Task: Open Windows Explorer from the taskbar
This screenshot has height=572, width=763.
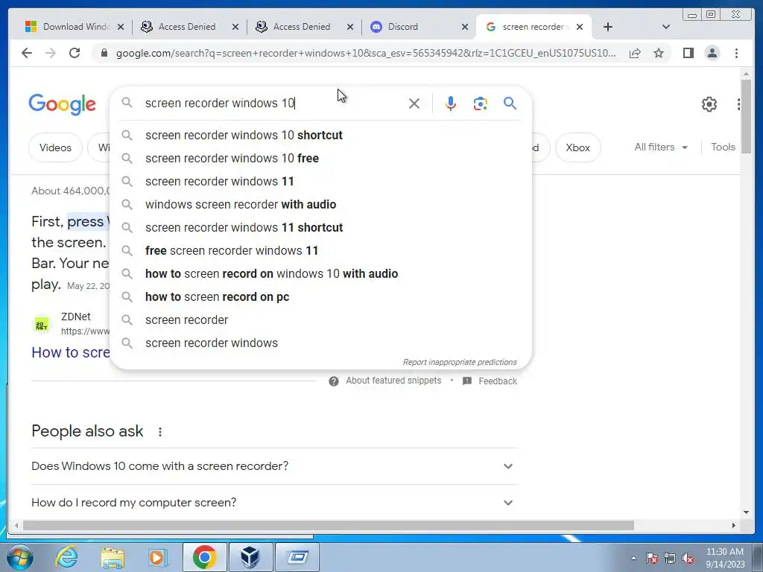Action: (113, 557)
